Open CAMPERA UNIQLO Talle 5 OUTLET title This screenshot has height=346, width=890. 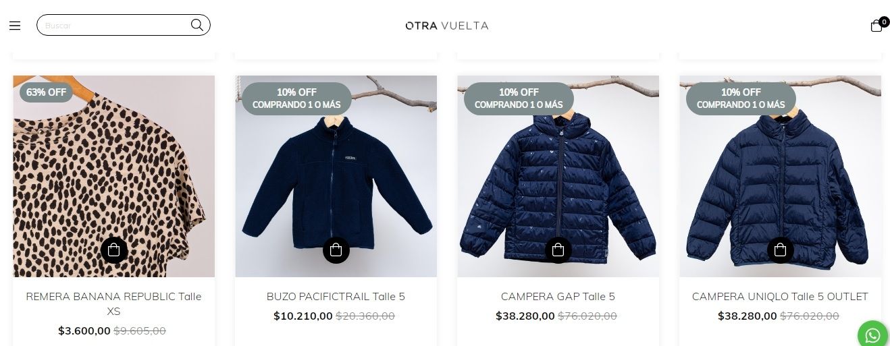point(781,296)
